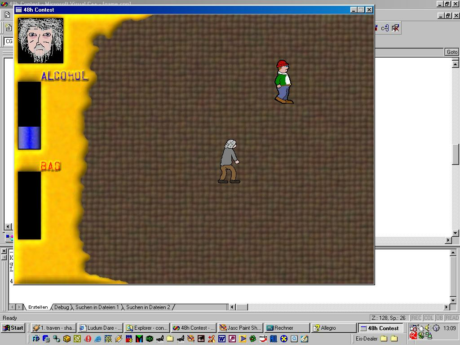Launch Internet Explorer from quick launch
This screenshot has height=345, width=460.
(x=98, y=339)
